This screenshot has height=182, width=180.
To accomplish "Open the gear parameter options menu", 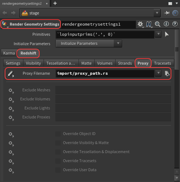I will [x=140, y=24].
